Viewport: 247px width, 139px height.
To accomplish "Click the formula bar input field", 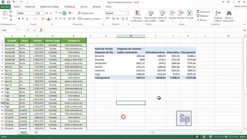I will click(144, 30).
